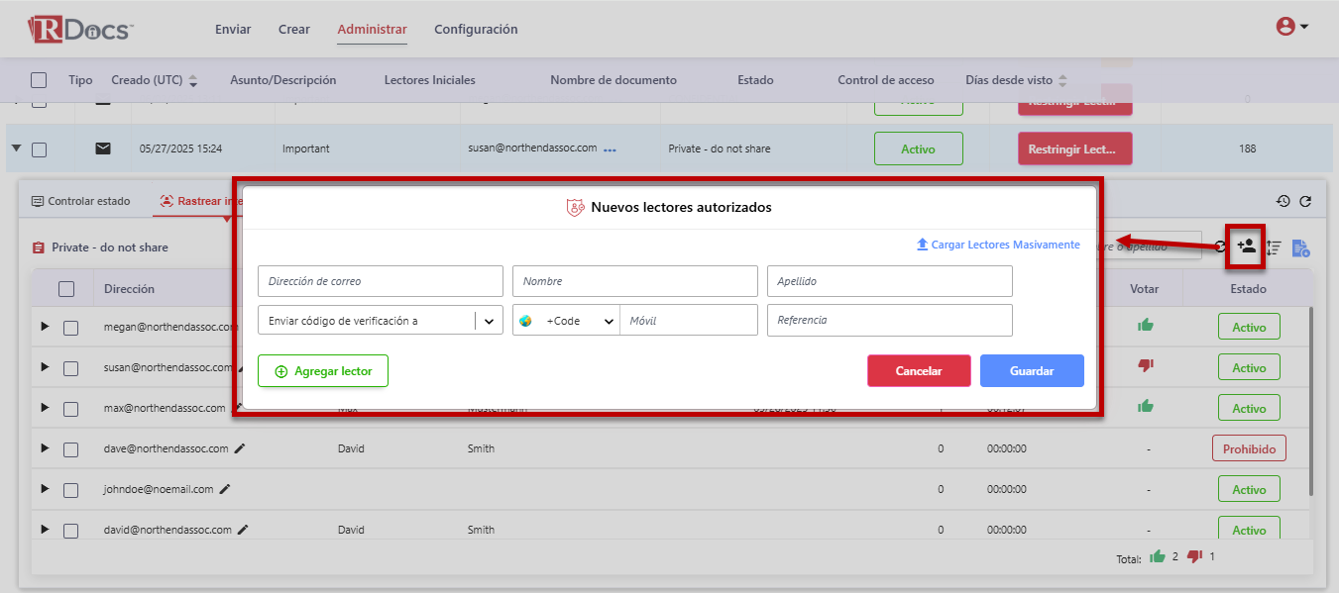Switch to the Controlar estado tab
Viewport: 1339px width, 593px height.
point(80,201)
